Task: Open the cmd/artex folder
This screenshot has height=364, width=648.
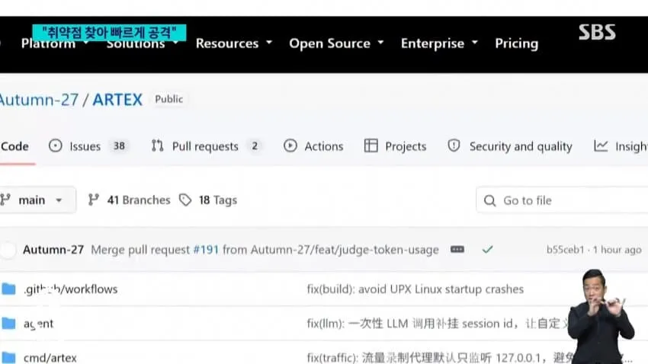Action: coord(50,357)
